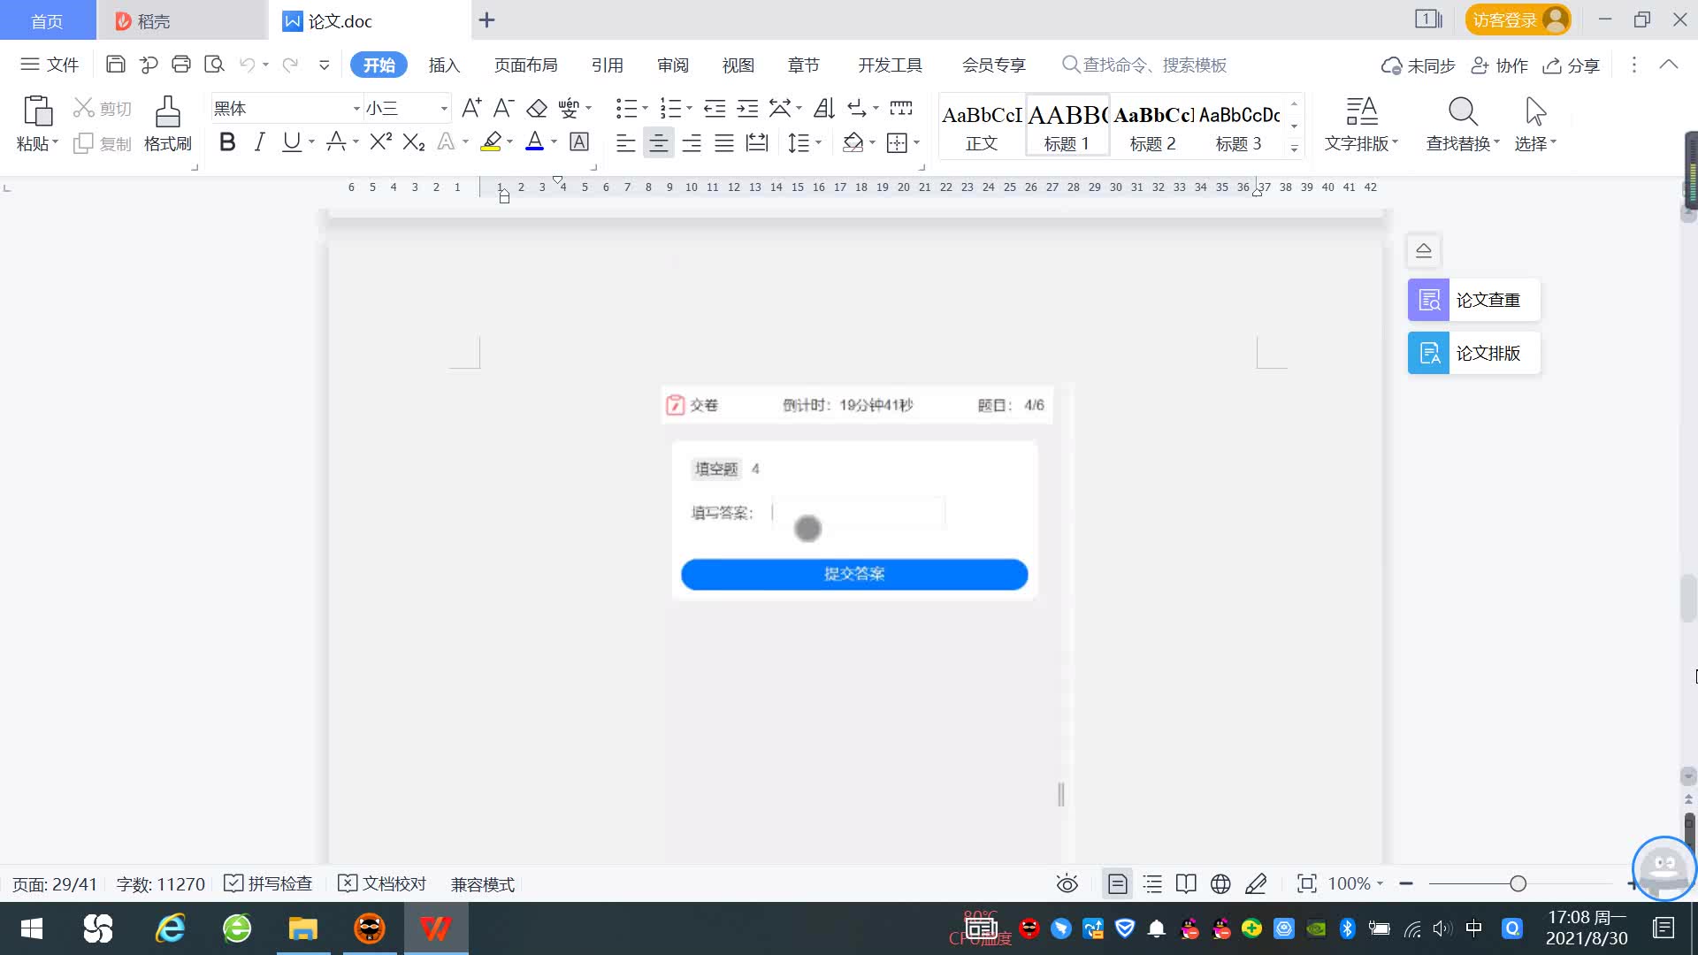Toggle spell check (拼写检查) in status bar
This screenshot has width=1698, height=955.
(269, 884)
